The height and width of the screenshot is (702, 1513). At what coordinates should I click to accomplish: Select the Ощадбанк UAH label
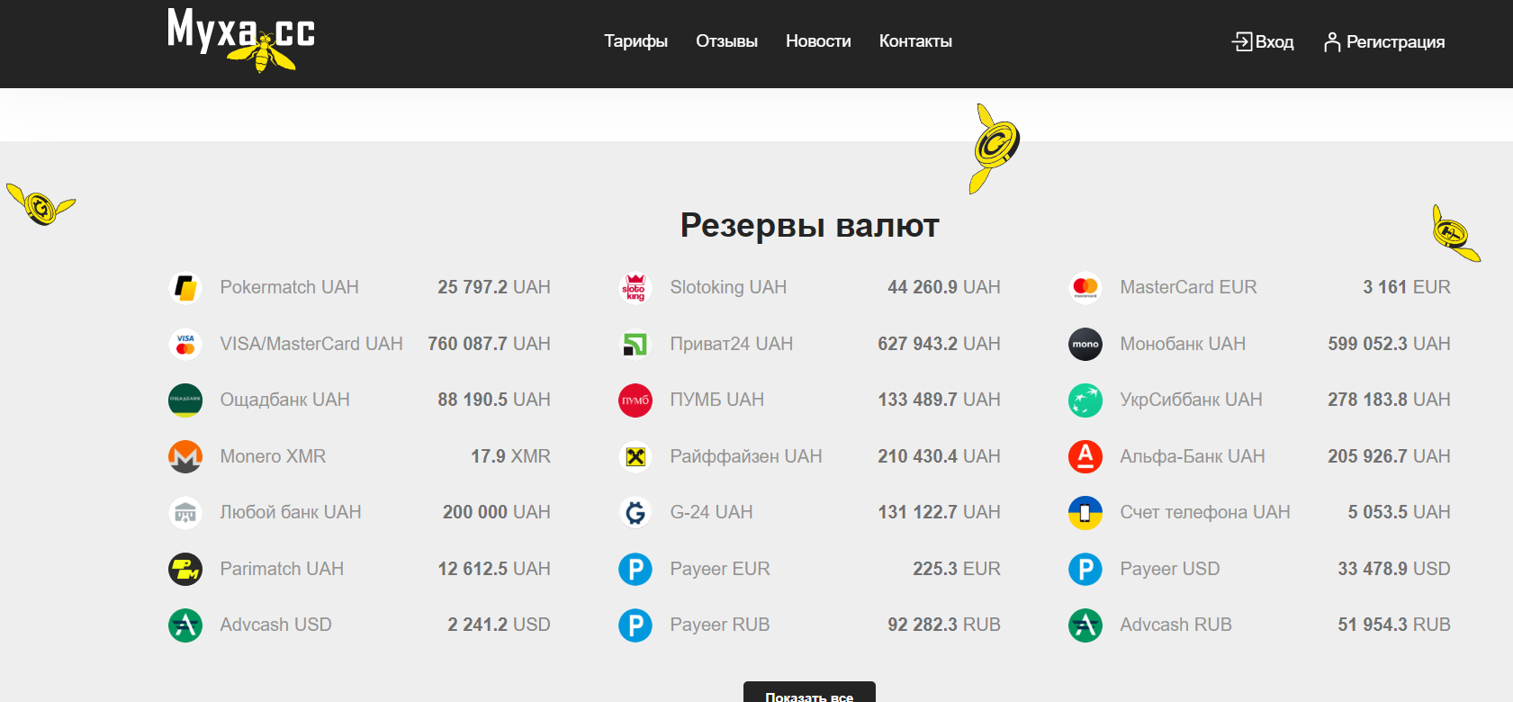click(x=284, y=400)
